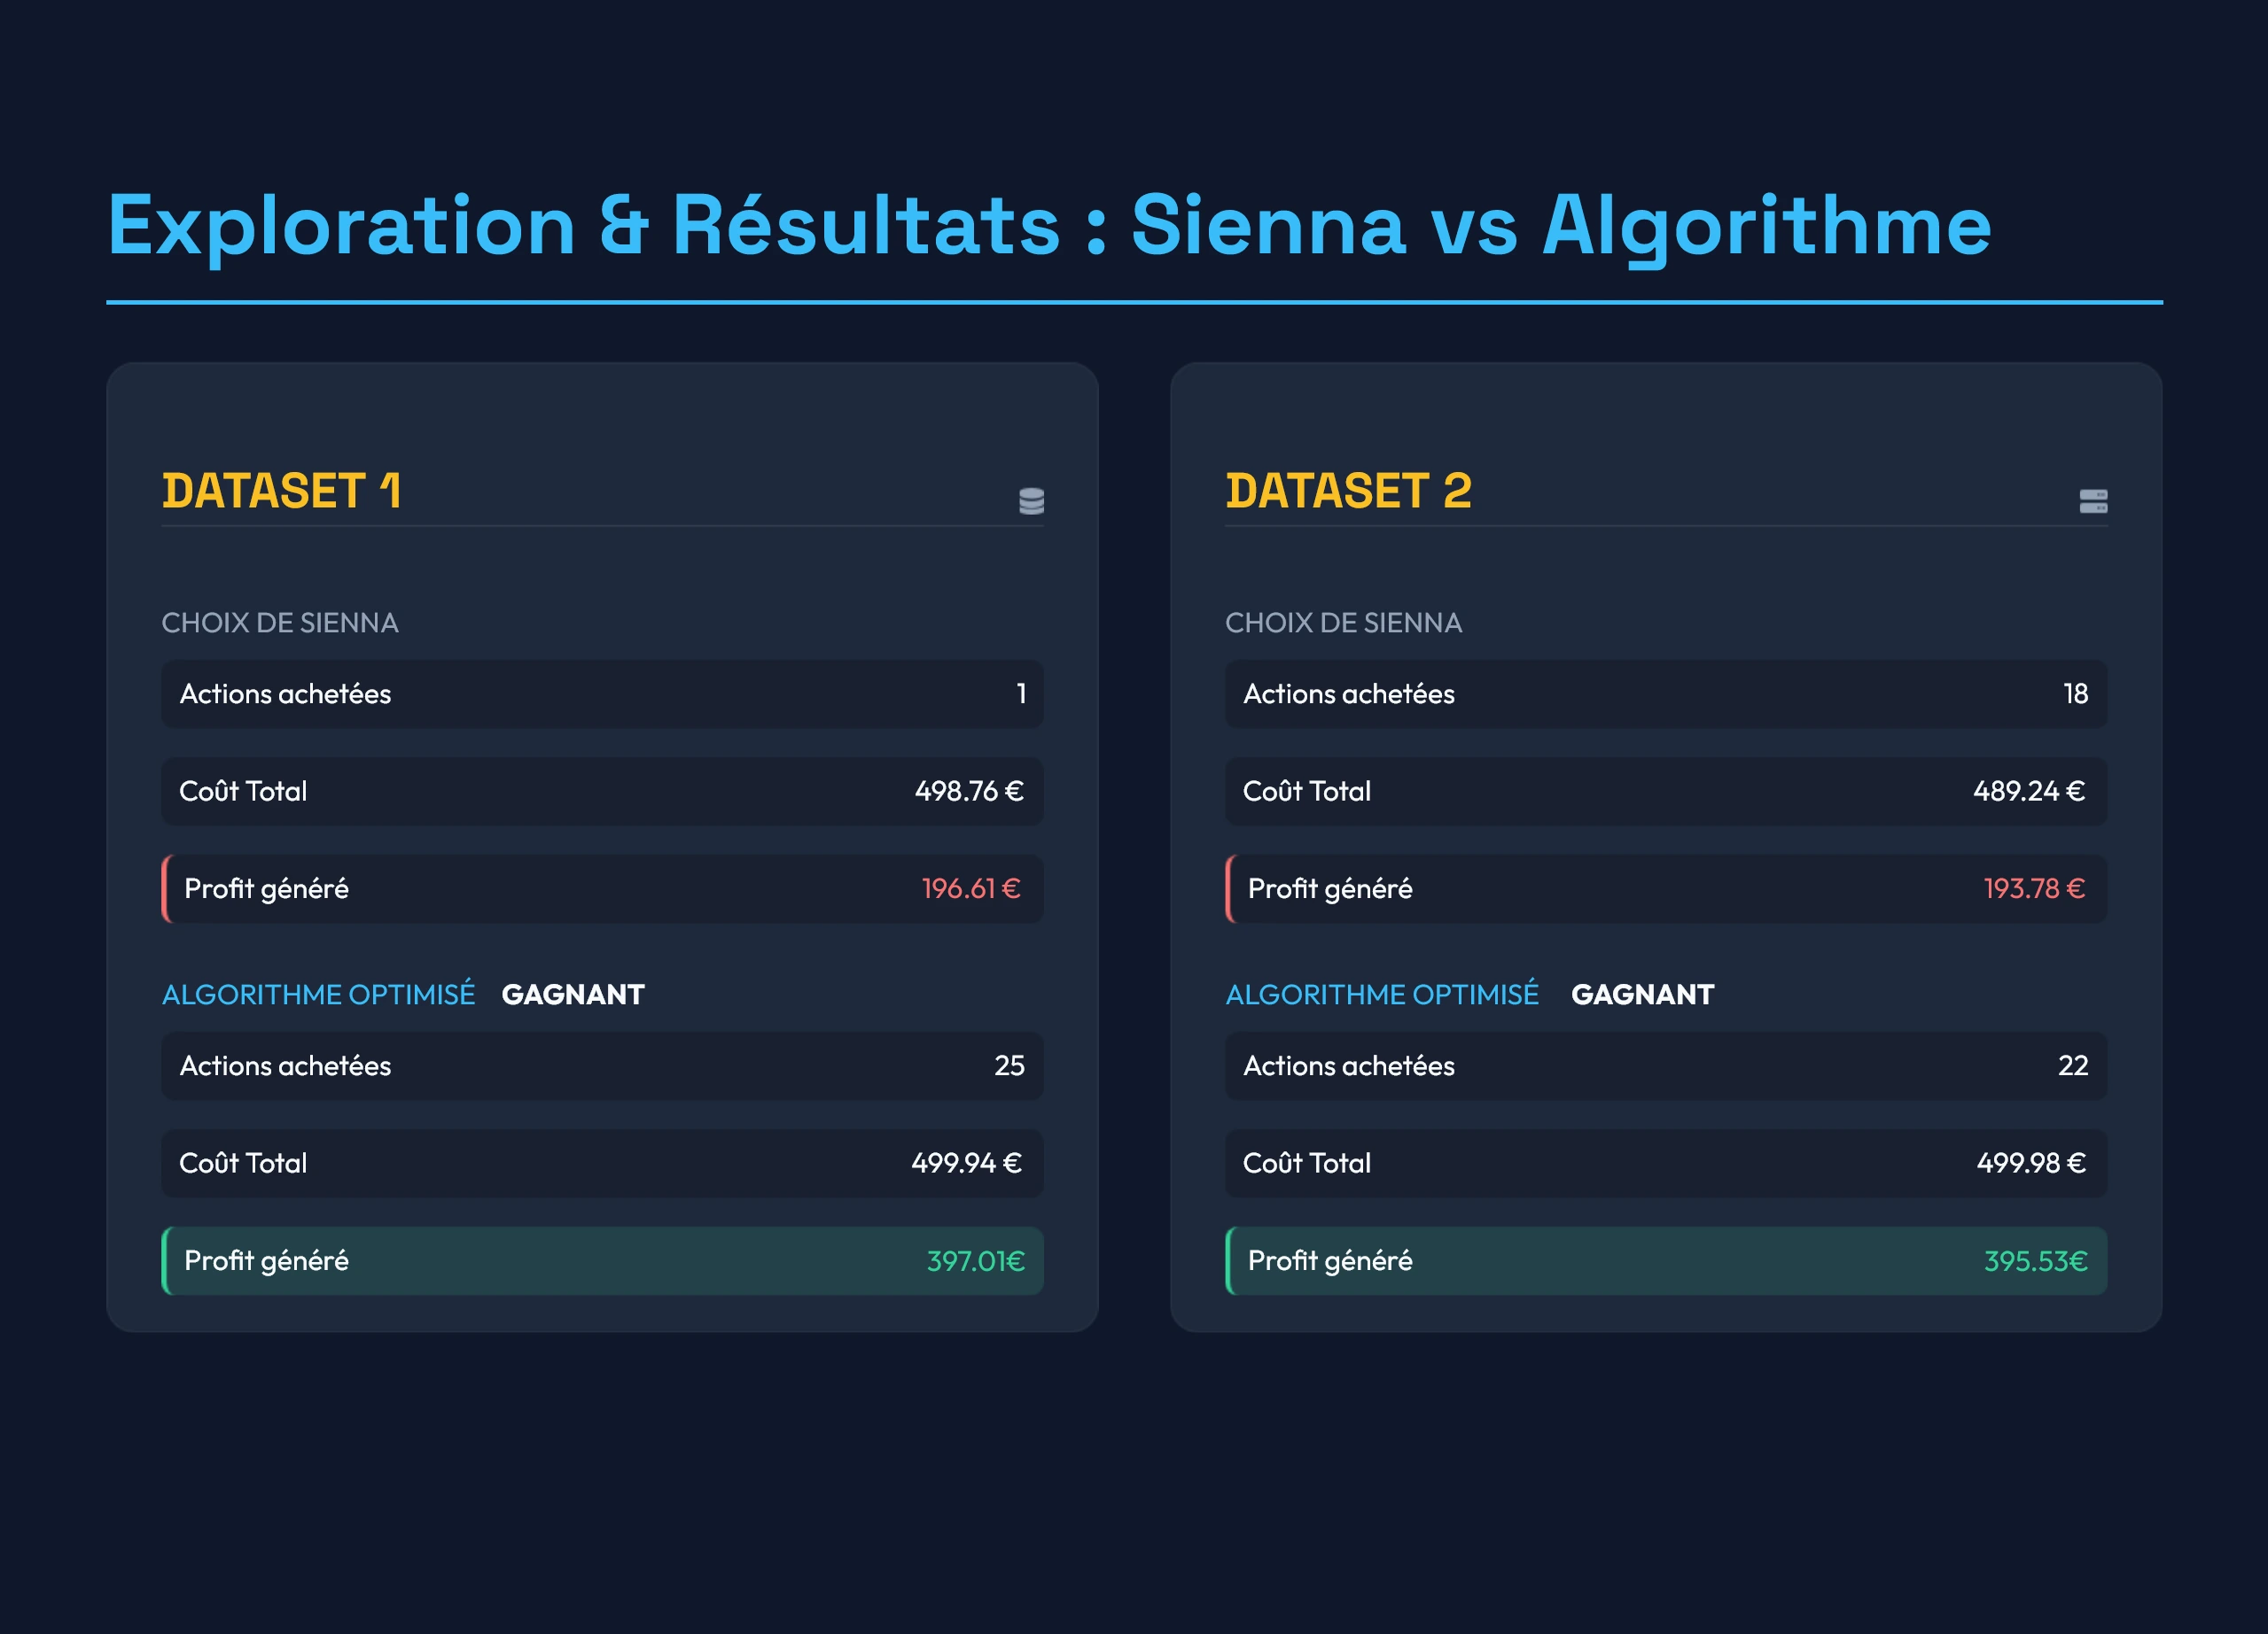Select Dataset 2 Sienna row showing 18 actions
The width and height of the screenshot is (2268, 1634).
pos(1666,693)
